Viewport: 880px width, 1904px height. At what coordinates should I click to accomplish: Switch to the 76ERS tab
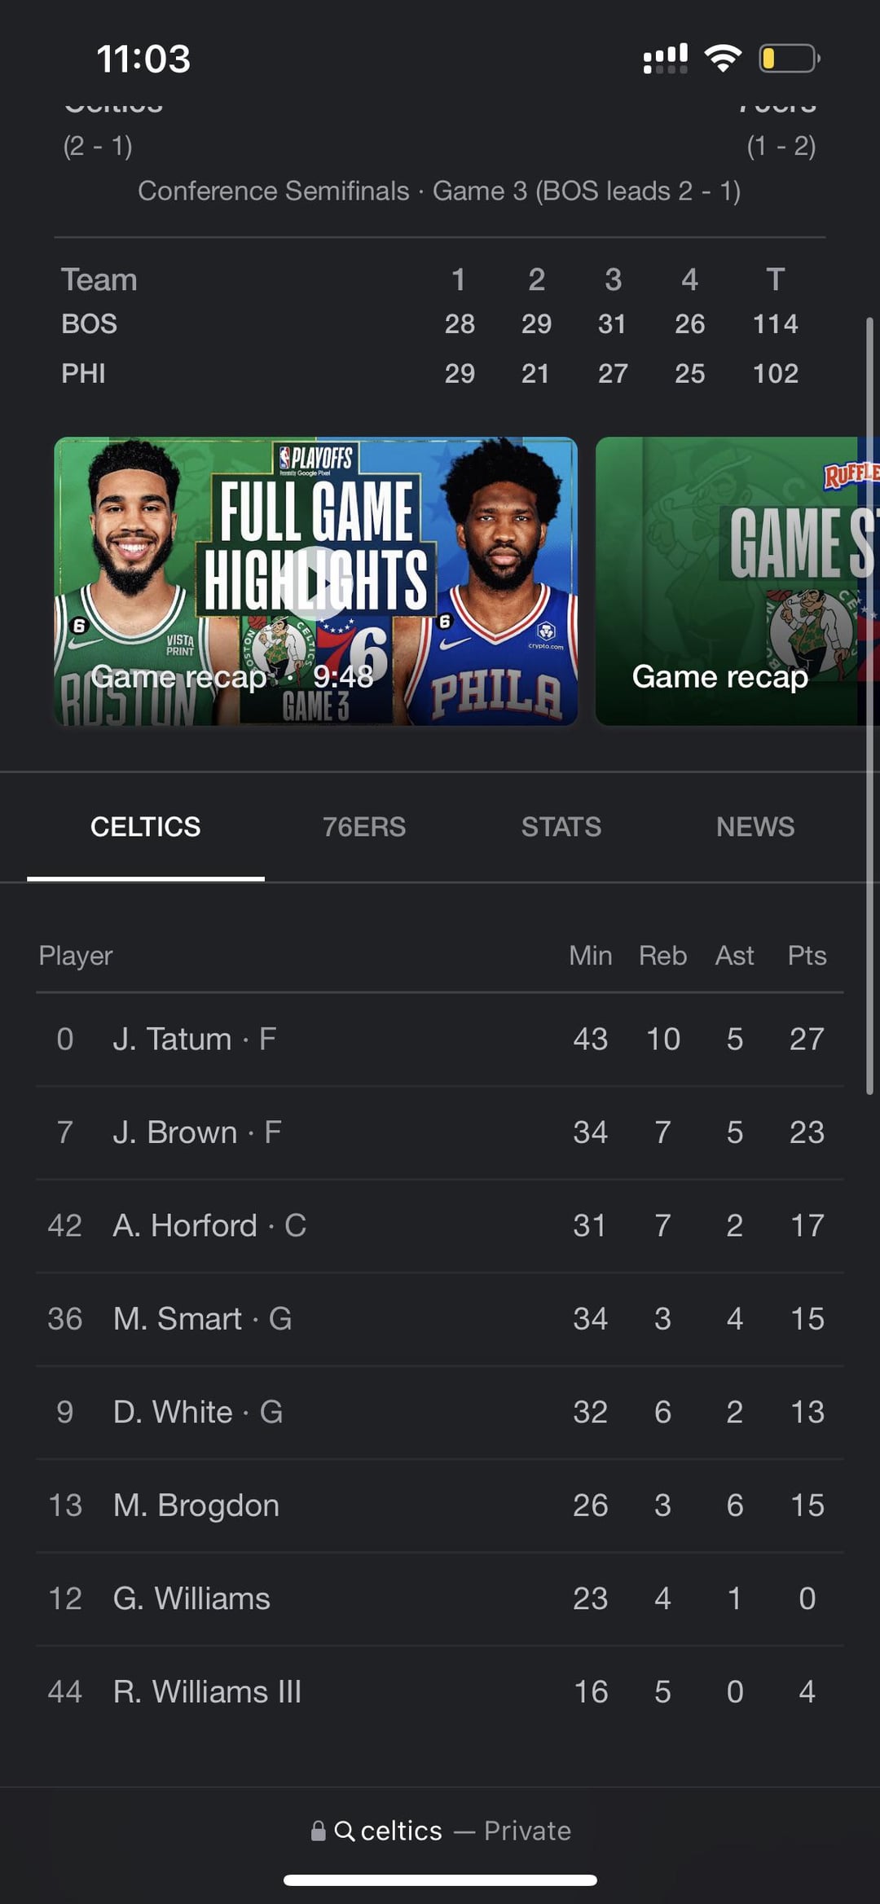click(x=363, y=827)
